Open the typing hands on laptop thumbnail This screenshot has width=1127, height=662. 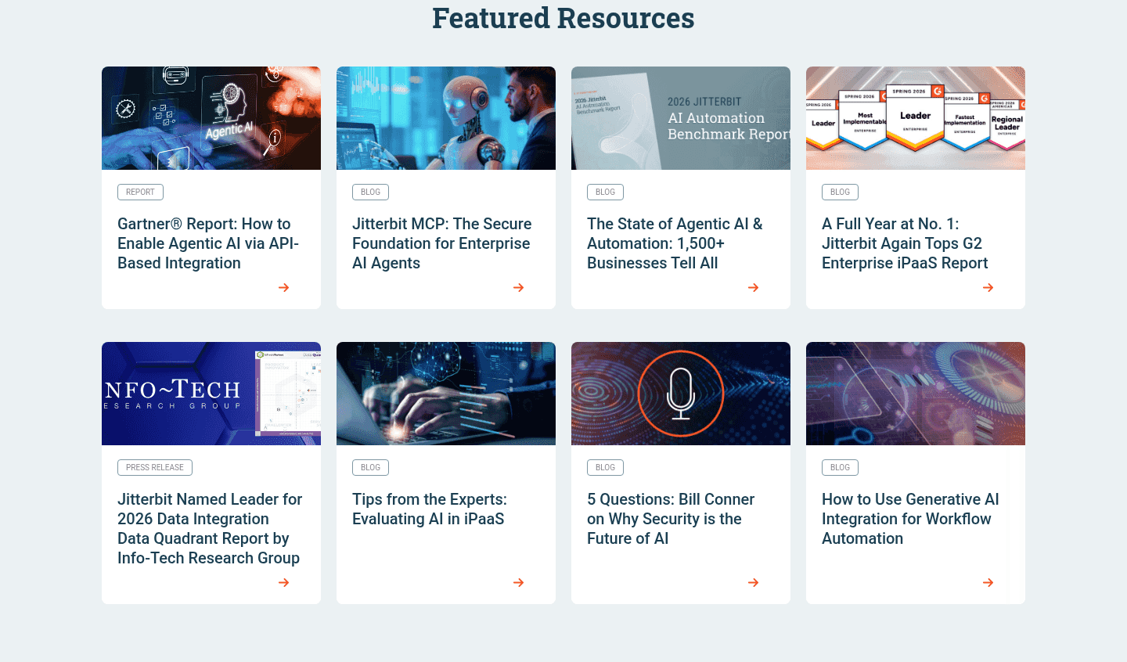coord(446,394)
